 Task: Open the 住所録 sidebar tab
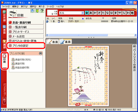tap(4, 16)
